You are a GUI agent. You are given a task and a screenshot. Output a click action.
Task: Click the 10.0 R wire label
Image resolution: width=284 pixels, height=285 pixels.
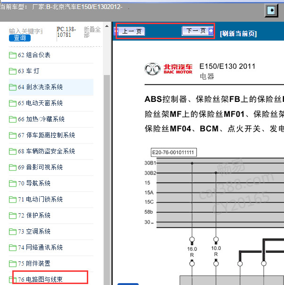(216, 251)
